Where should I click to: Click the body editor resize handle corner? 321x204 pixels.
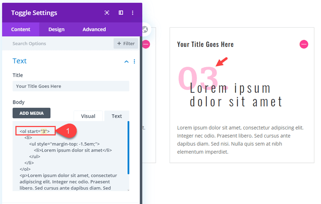(x=128, y=190)
